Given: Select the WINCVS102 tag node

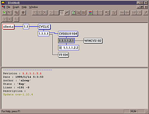Looking at the screenshot, I should click(93, 41).
